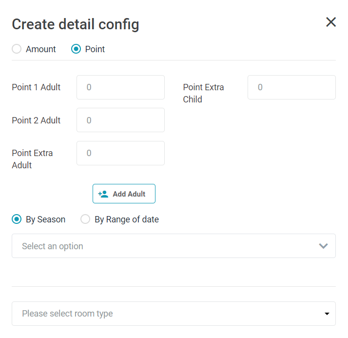Screen dimensions: 348x338
Task: Focus the Point Extra Adult input
Action: click(x=120, y=153)
